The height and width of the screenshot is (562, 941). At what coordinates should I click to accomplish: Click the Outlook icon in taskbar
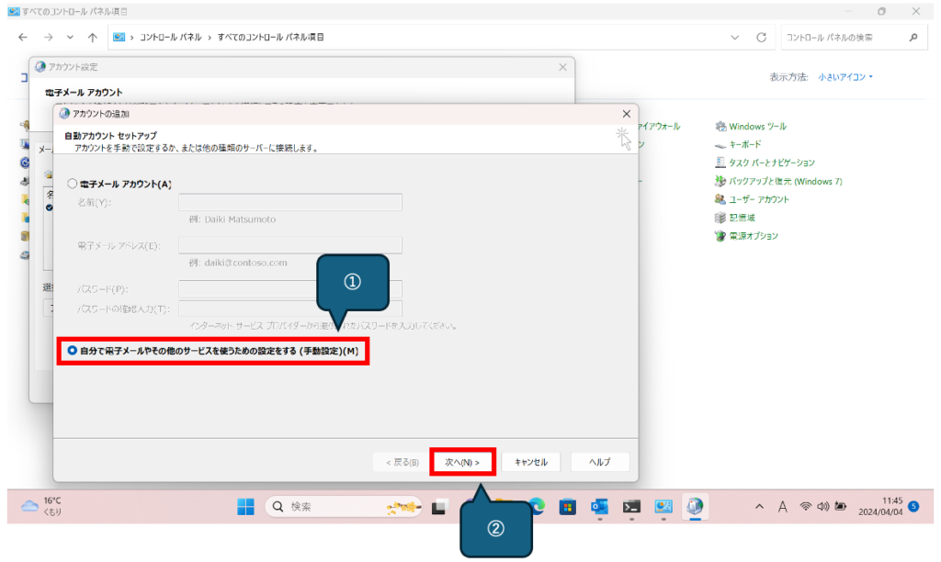pyautogui.click(x=600, y=506)
